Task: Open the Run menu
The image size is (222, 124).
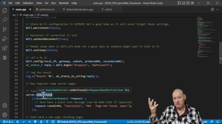Action: click(53, 3)
